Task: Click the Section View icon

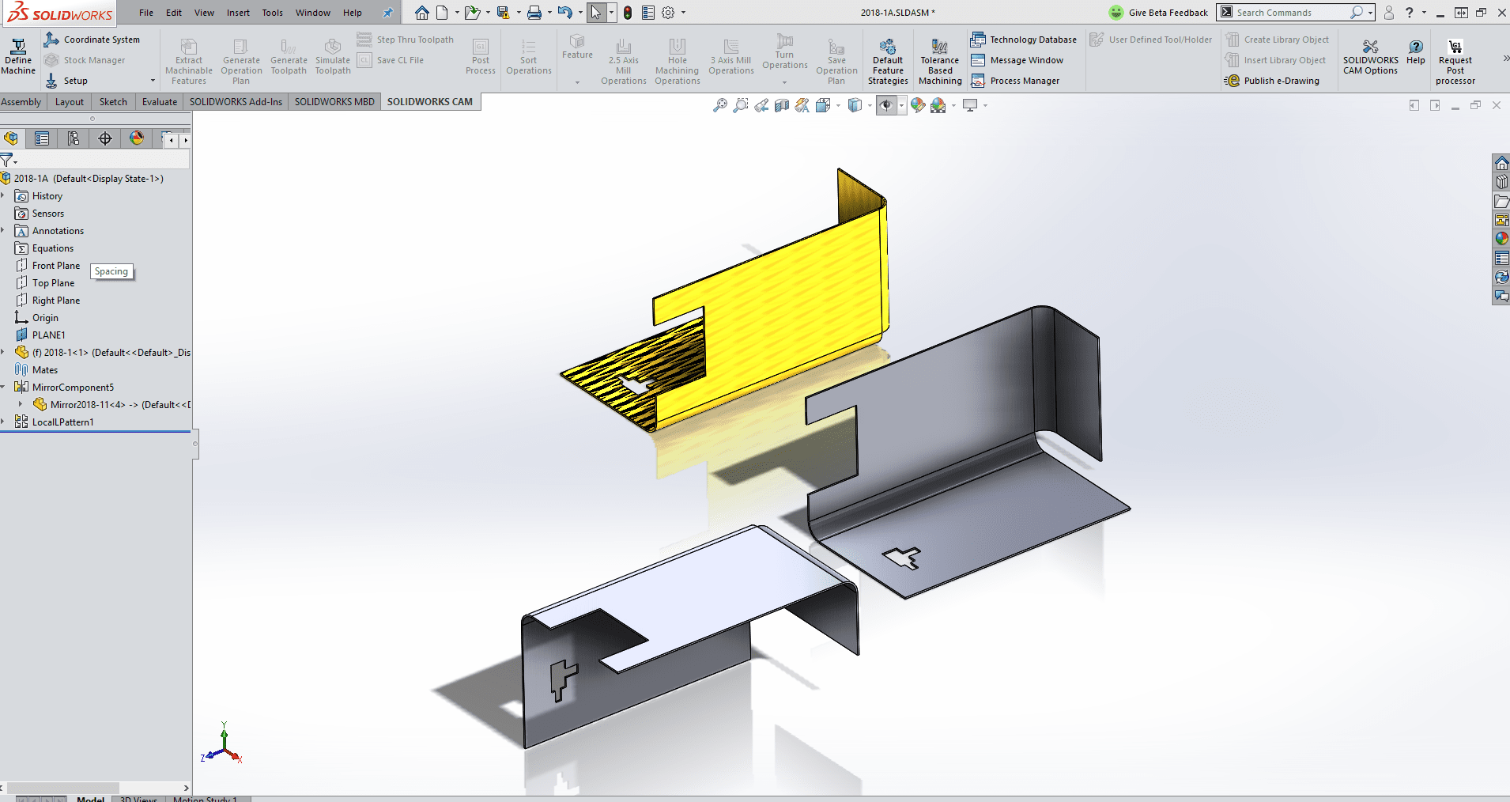Action: pyautogui.click(x=782, y=105)
